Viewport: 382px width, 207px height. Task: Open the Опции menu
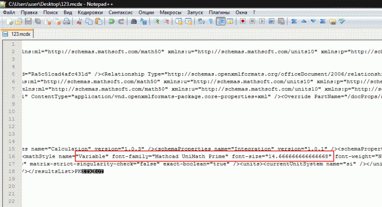pyautogui.click(x=146, y=12)
